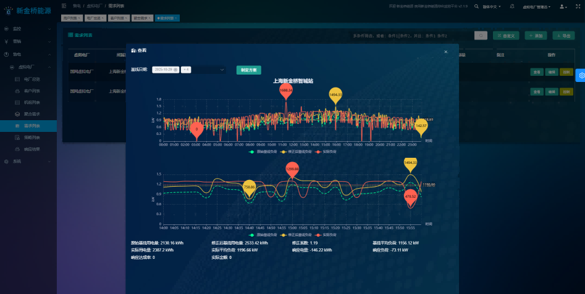Close the 查看 dialog
585x294 pixels.
pos(445,52)
